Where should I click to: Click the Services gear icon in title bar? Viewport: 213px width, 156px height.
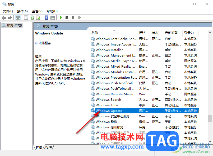tap(4, 4)
